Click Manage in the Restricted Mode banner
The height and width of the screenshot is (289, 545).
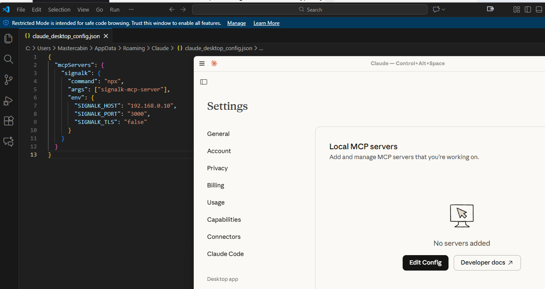click(x=236, y=23)
